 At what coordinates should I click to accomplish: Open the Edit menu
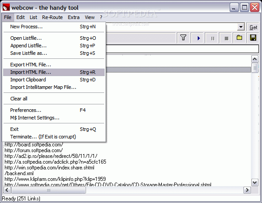[x=20, y=17]
